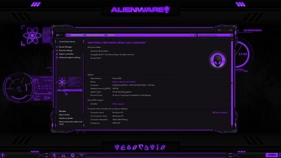Open the first pinned alien icon on taskbar
This screenshot has width=281, height=158.
coord(54,155)
